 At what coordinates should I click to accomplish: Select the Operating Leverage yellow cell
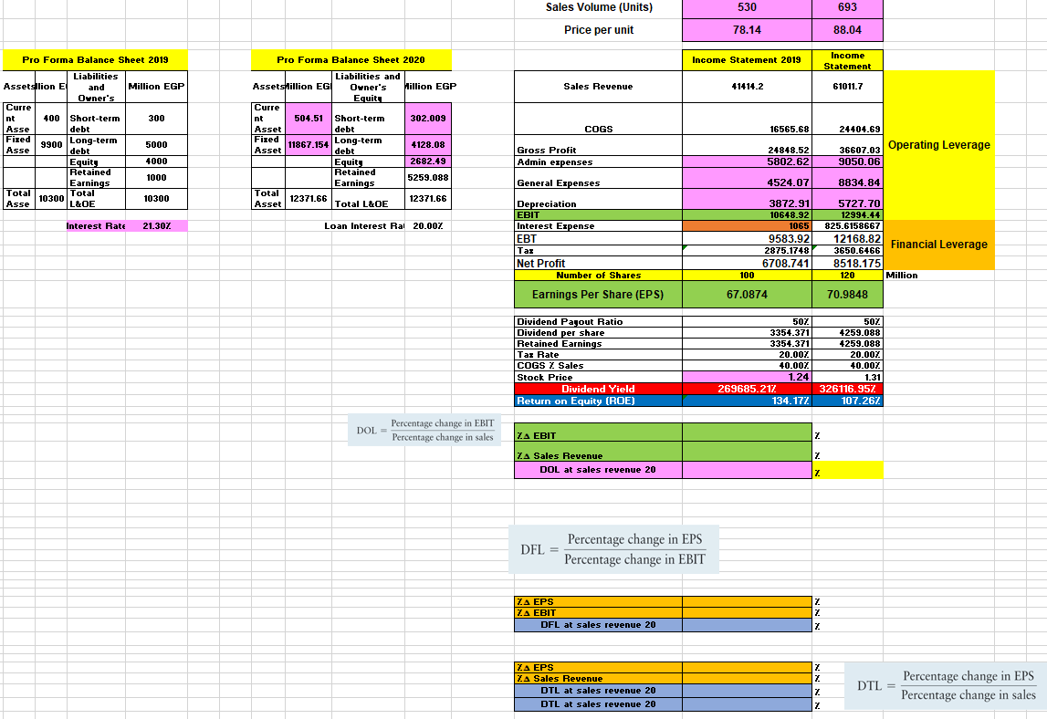[x=938, y=146]
